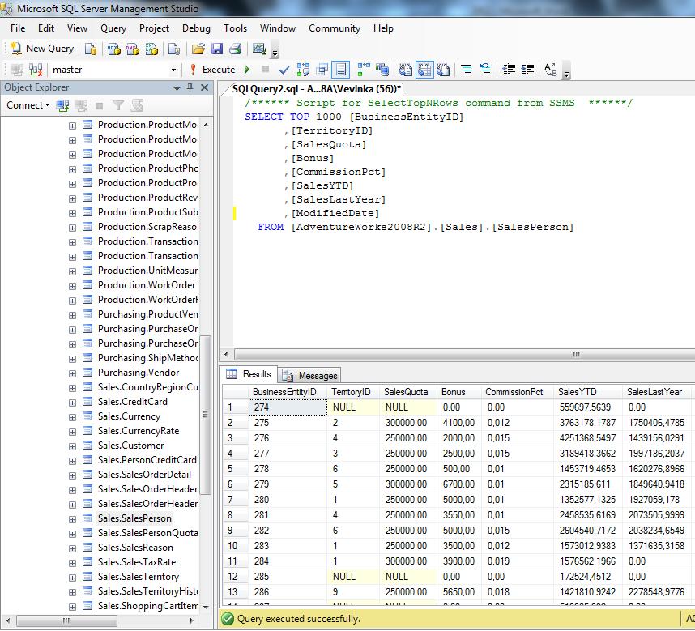695x631 pixels.
Task: Expand the Sales.SalesPerson table node
Action: click(x=72, y=519)
